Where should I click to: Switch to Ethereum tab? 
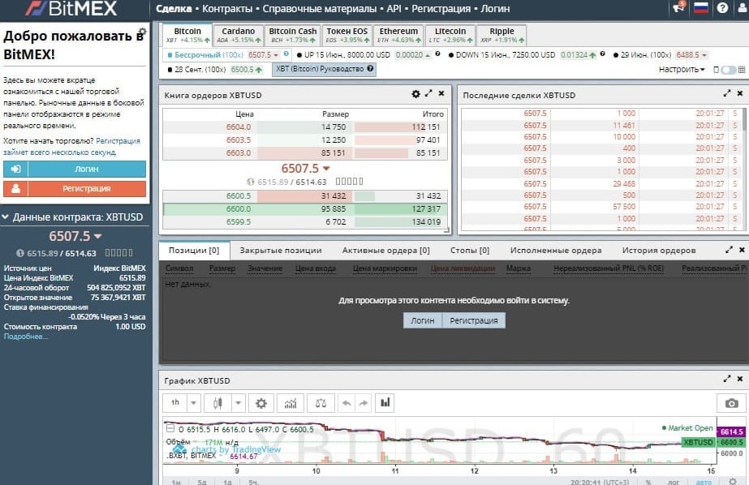point(398,35)
